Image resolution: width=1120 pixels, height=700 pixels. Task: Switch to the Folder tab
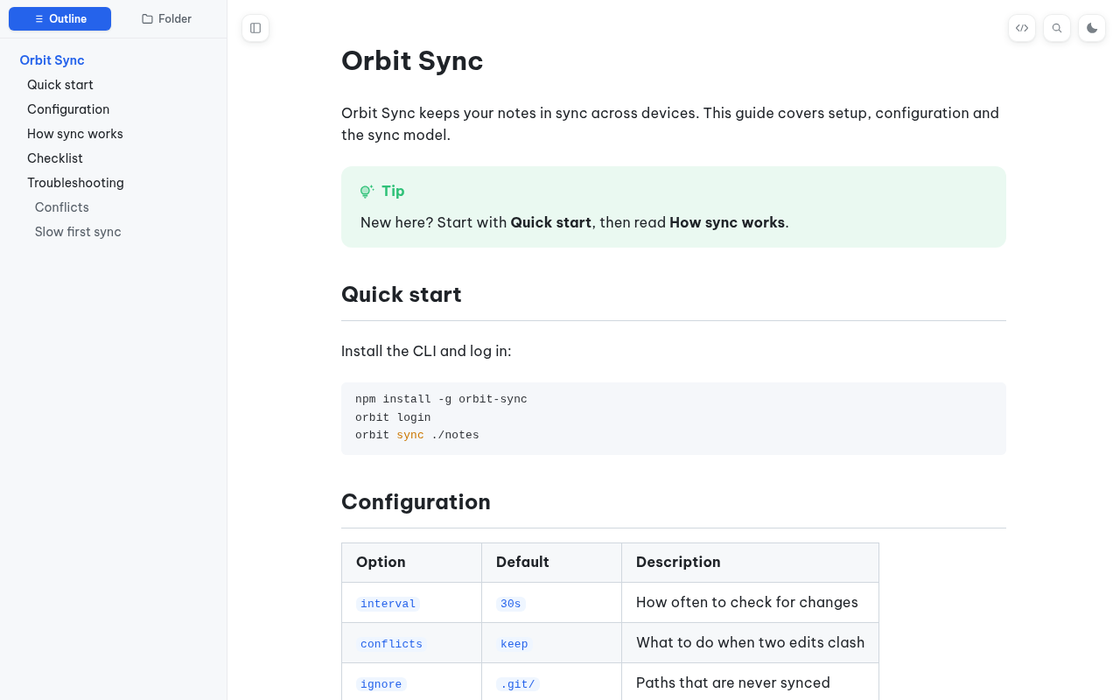[166, 19]
